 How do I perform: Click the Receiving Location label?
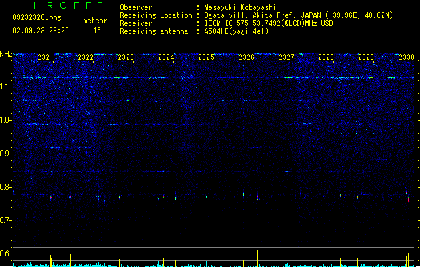(x=156, y=15)
